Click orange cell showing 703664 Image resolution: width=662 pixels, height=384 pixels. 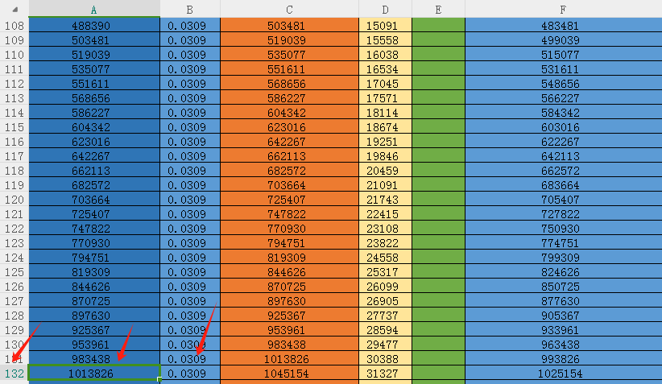tap(289, 185)
